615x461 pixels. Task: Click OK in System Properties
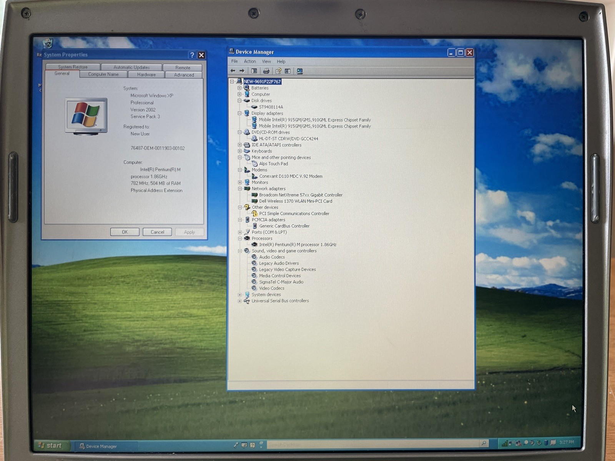point(125,232)
